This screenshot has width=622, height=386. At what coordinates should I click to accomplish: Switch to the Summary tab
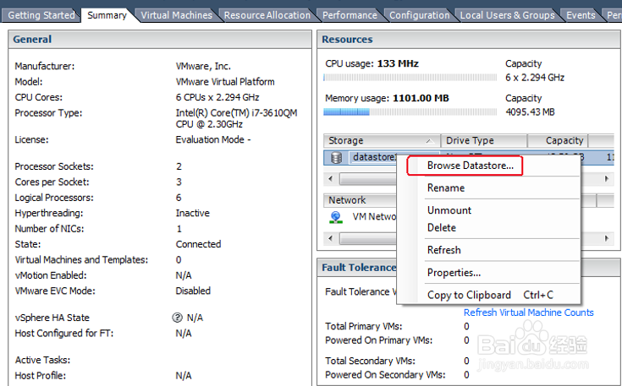click(x=107, y=15)
